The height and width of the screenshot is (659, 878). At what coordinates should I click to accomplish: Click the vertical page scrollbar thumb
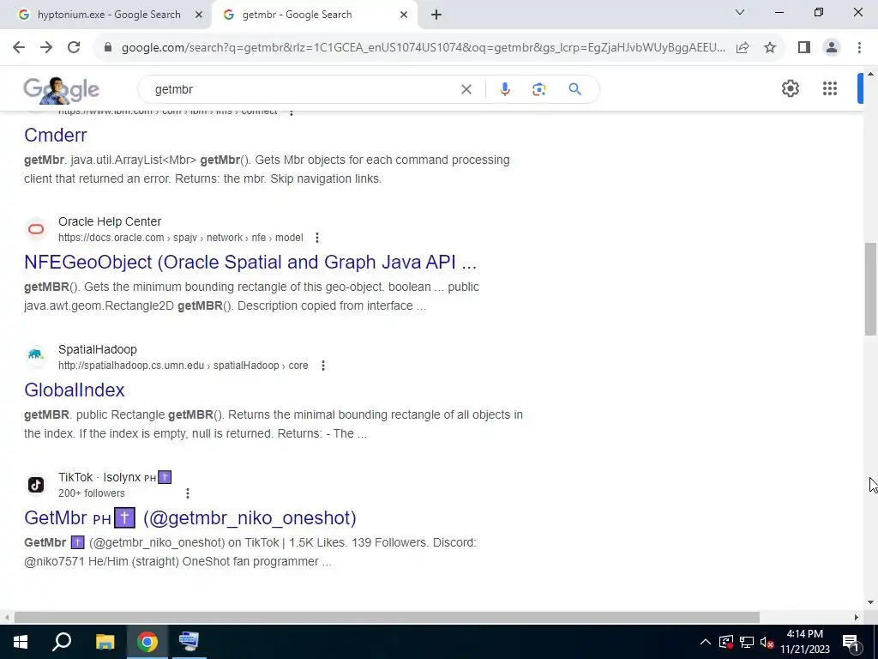coord(870,288)
